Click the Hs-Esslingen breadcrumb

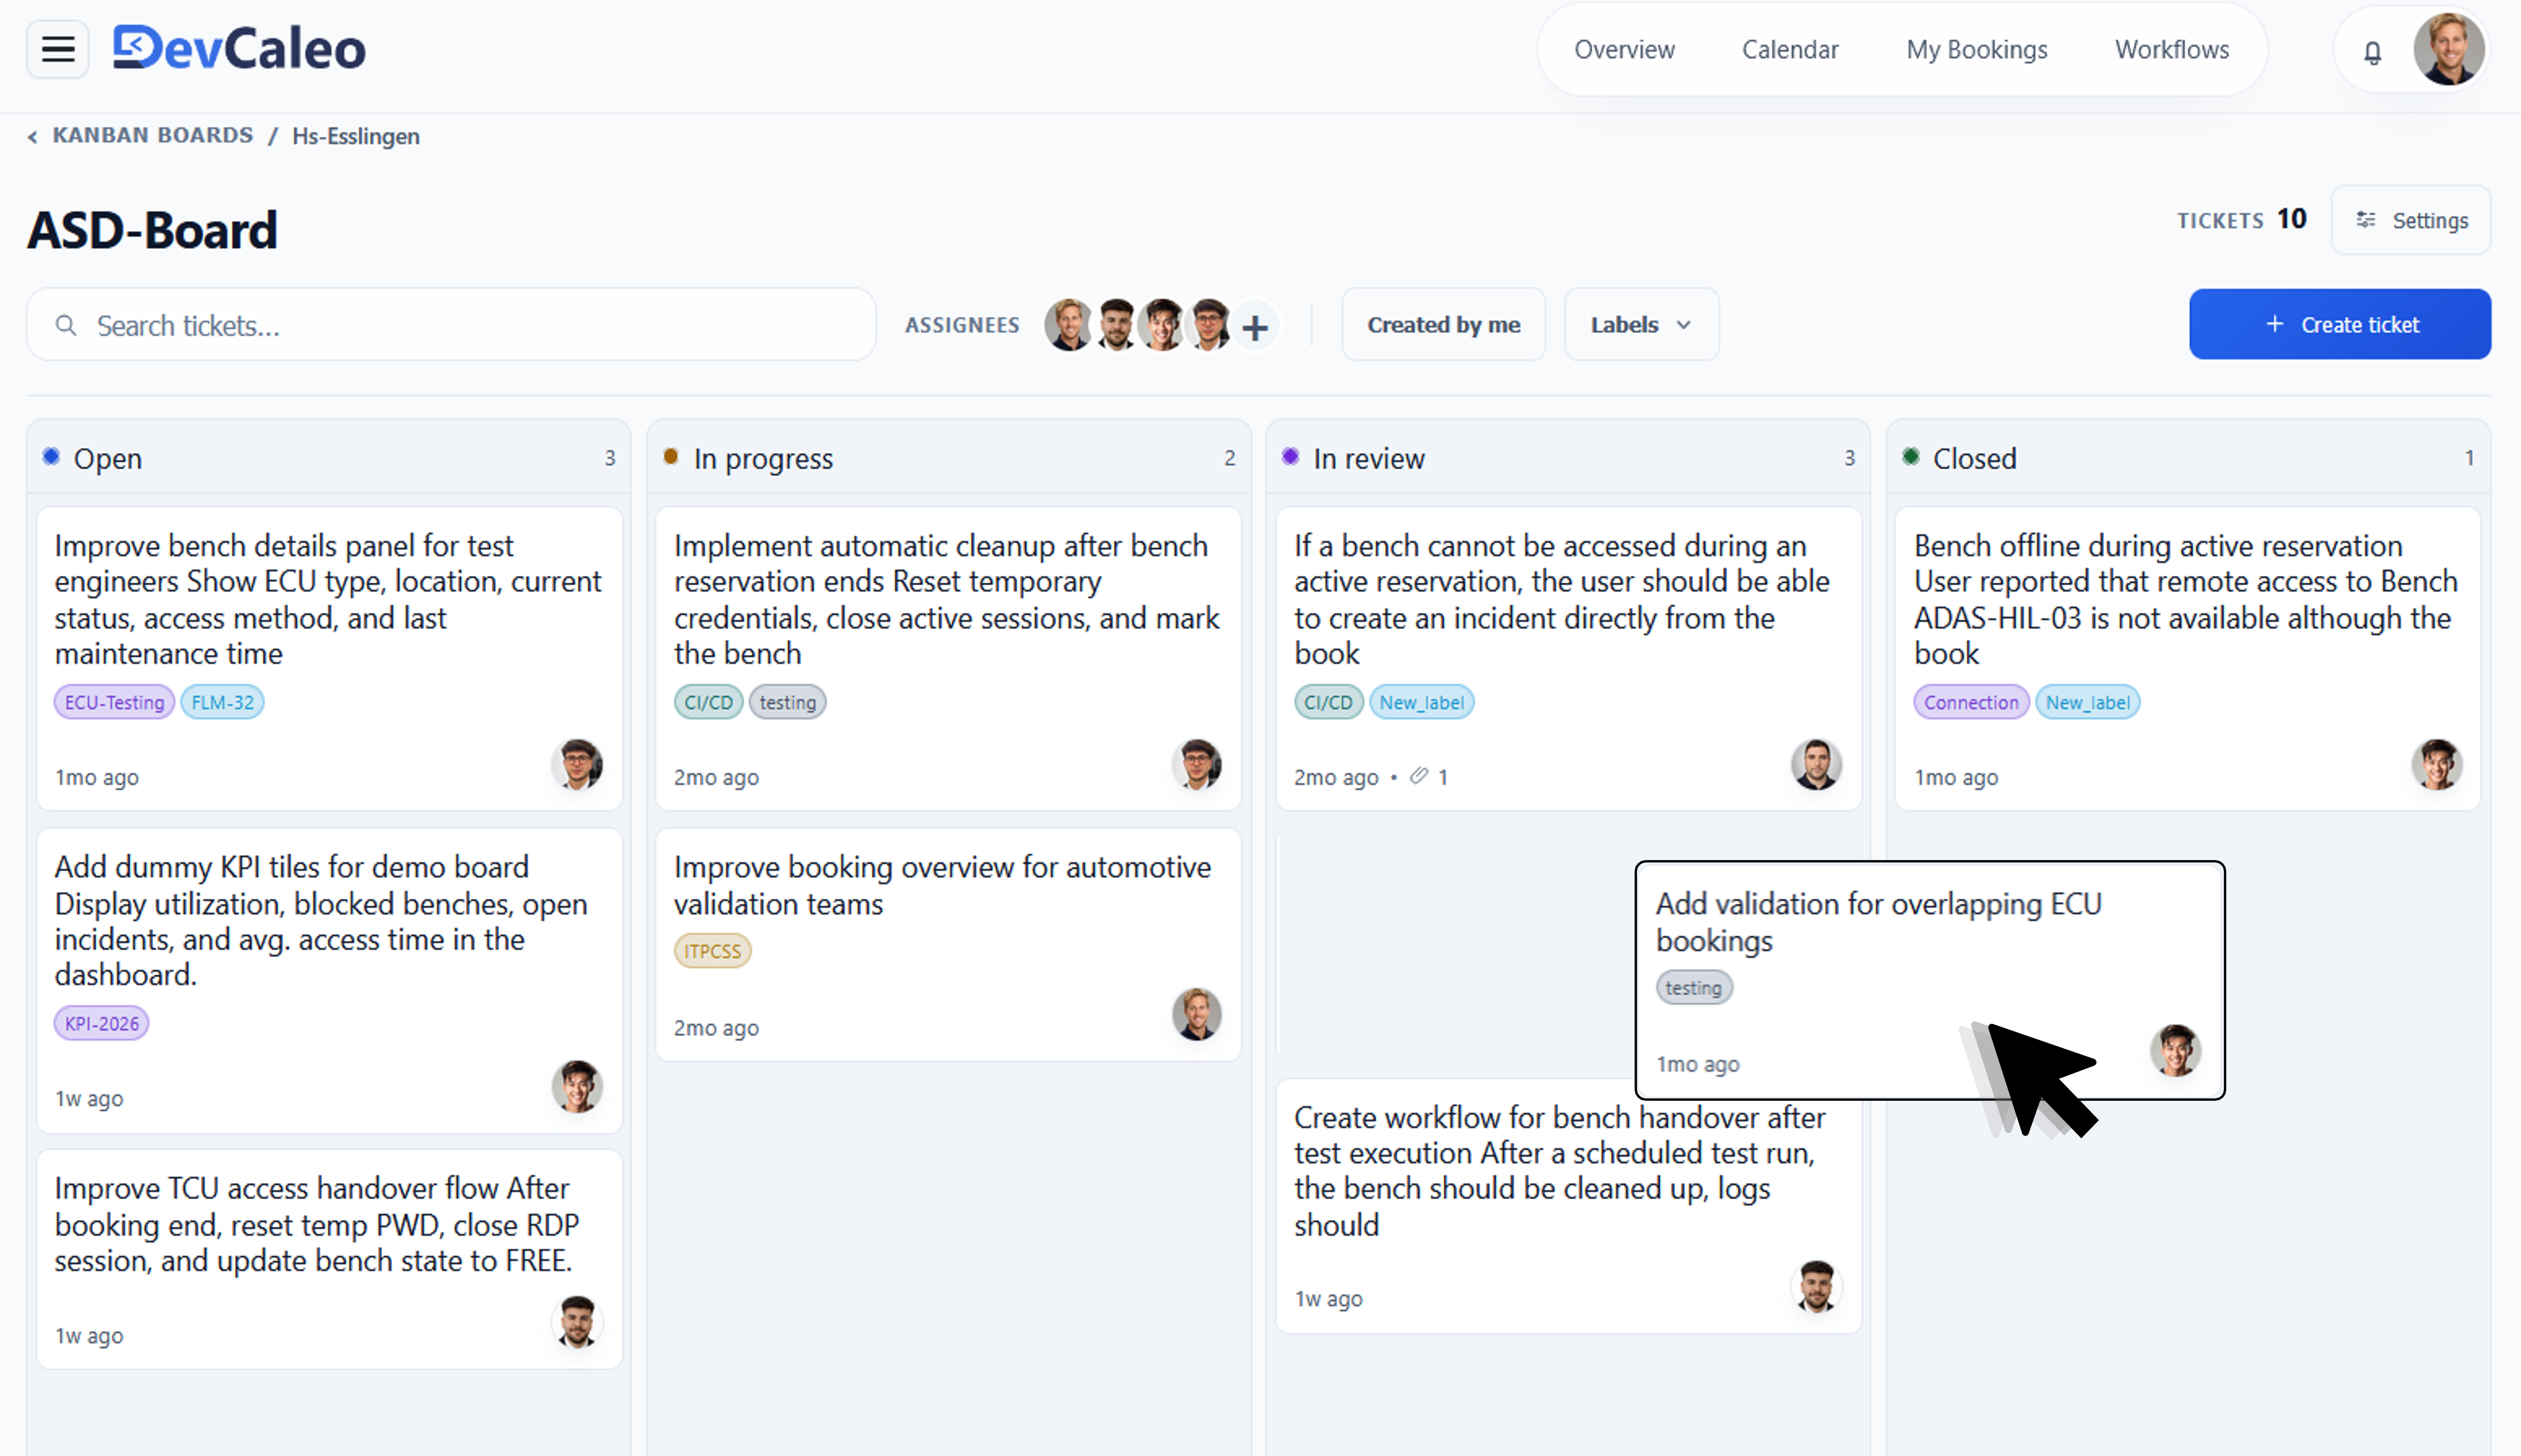pyautogui.click(x=355, y=136)
